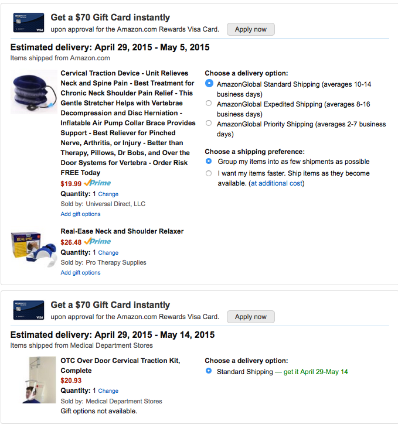Add gift options for Cervical Traction Device
Viewport: 398px width, 428px height.
coord(80,214)
